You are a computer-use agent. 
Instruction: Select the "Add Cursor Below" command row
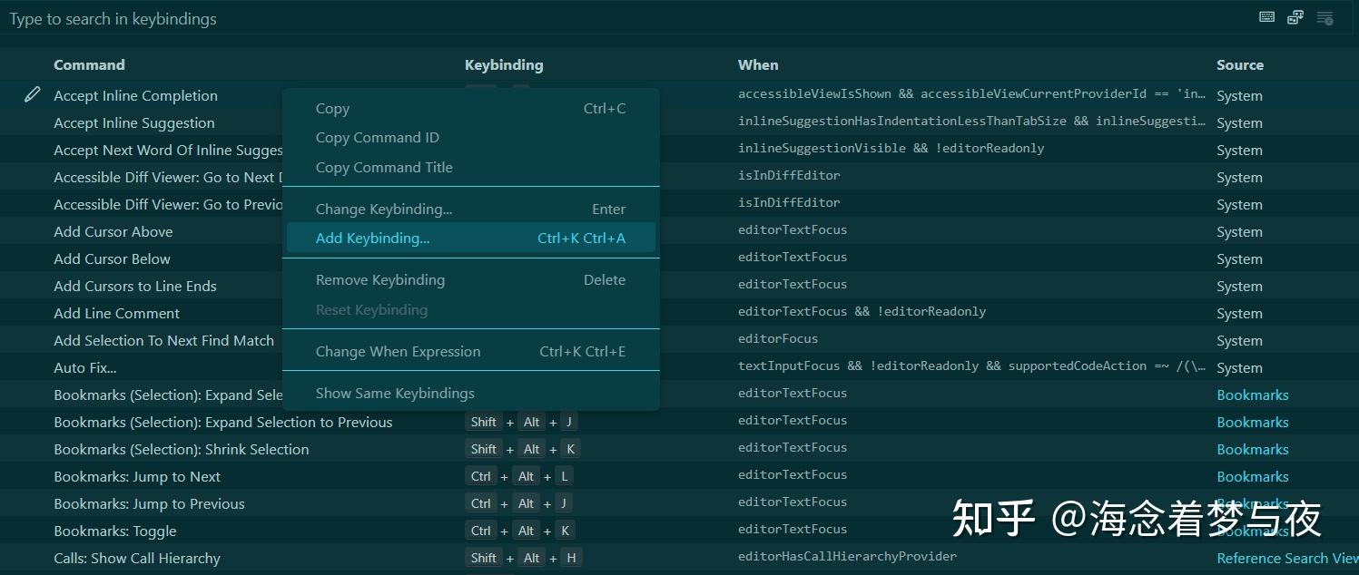pos(112,258)
